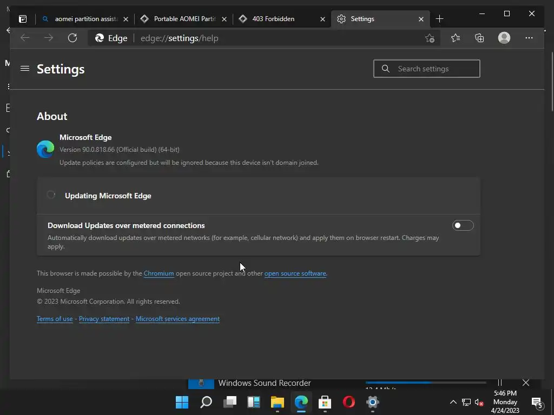The height and width of the screenshot is (415, 554).
Task: Open the Chromium link
Action: (159, 273)
